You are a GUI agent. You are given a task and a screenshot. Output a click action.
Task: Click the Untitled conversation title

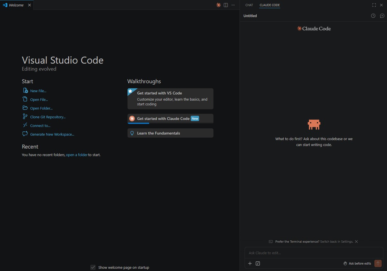250,16
